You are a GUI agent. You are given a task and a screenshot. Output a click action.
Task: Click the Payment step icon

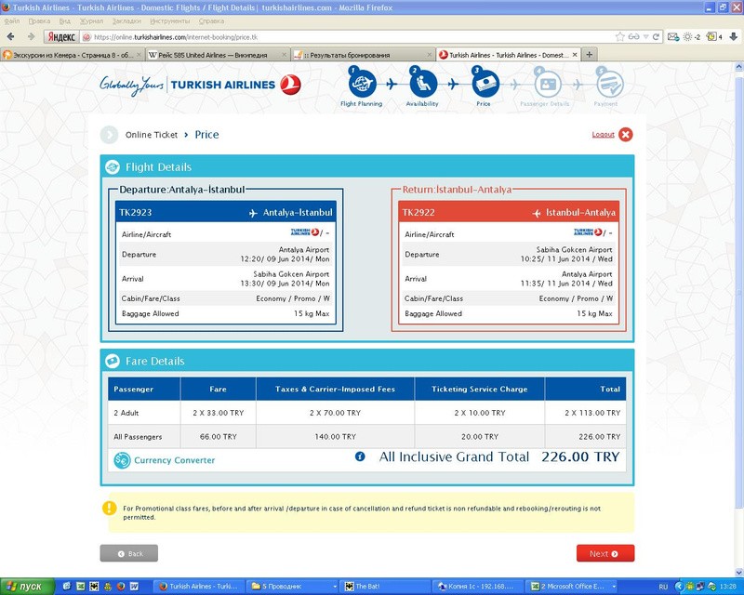[x=609, y=85]
